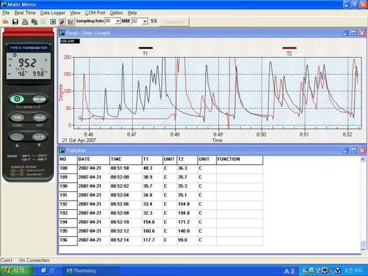Click the Stop recording toolbar icon

point(53,21)
